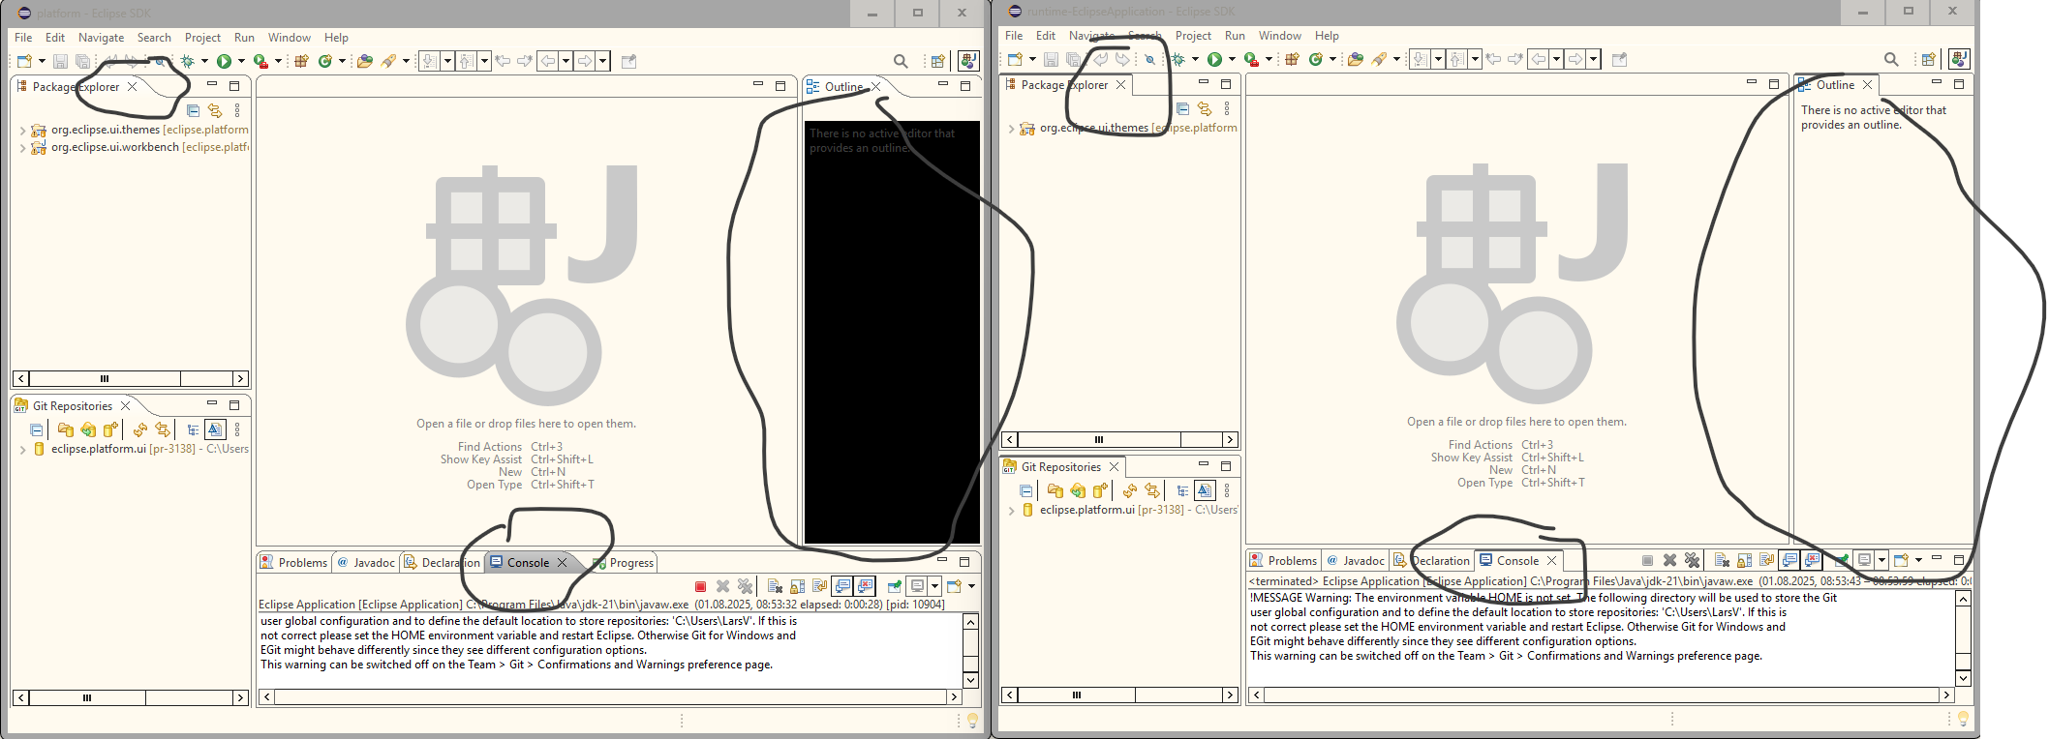Image resolution: width=2049 pixels, height=739 pixels.
Task: Close Outline view tab in right window
Action: coord(1868,85)
